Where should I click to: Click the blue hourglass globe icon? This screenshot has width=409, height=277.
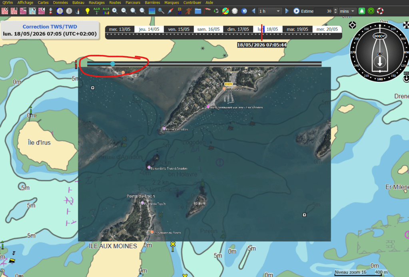pyautogui.click(x=244, y=11)
